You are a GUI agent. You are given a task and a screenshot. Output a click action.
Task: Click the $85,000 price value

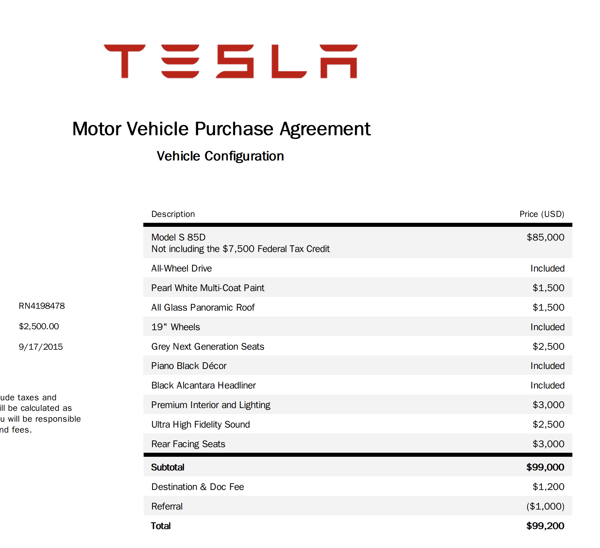pyautogui.click(x=545, y=237)
